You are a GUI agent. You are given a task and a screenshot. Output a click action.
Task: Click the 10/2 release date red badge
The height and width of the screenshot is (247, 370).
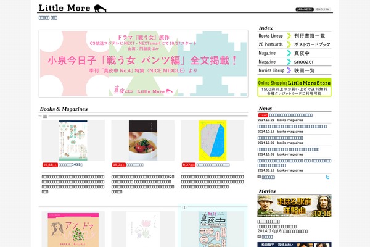pyautogui.click(x=118, y=165)
